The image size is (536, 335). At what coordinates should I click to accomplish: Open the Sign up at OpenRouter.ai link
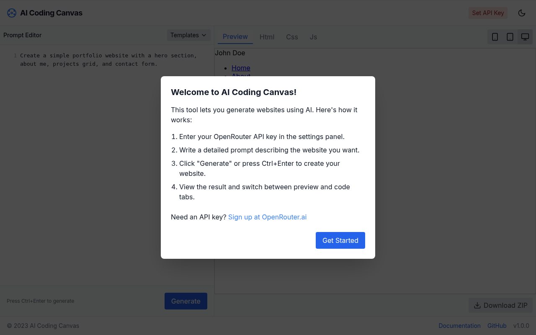[267, 217]
